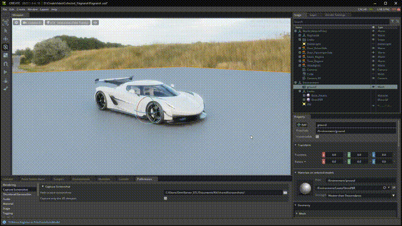Click the snap magnet tool icon

(6, 64)
